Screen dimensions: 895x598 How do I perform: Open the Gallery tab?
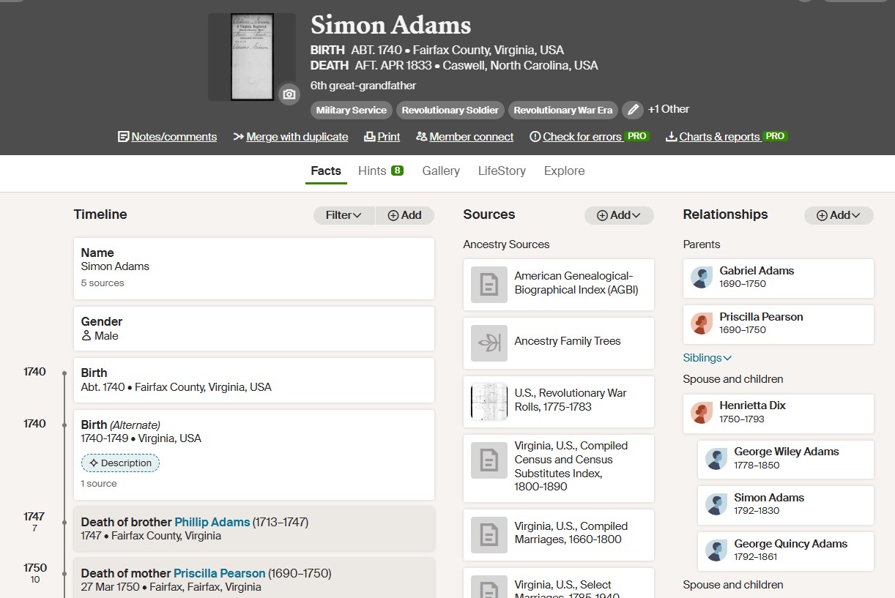pyautogui.click(x=441, y=171)
